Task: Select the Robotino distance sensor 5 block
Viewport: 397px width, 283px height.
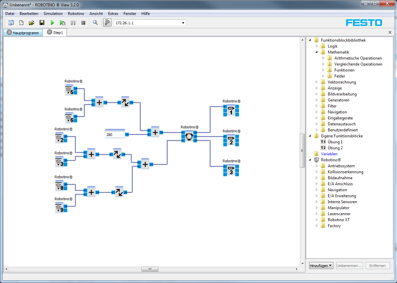Action: pos(71,90)
